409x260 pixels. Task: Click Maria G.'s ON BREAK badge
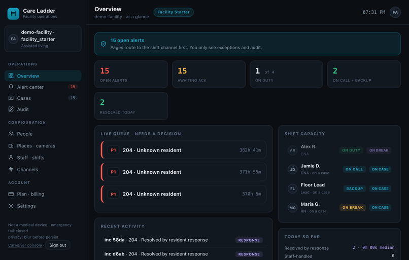(x=352, y=208)
